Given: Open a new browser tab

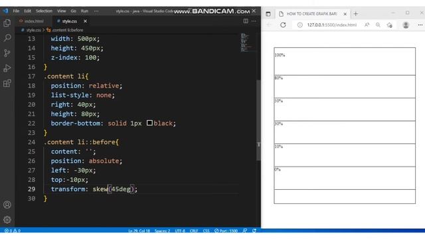Looking at the screenshot, I should 356,13.
